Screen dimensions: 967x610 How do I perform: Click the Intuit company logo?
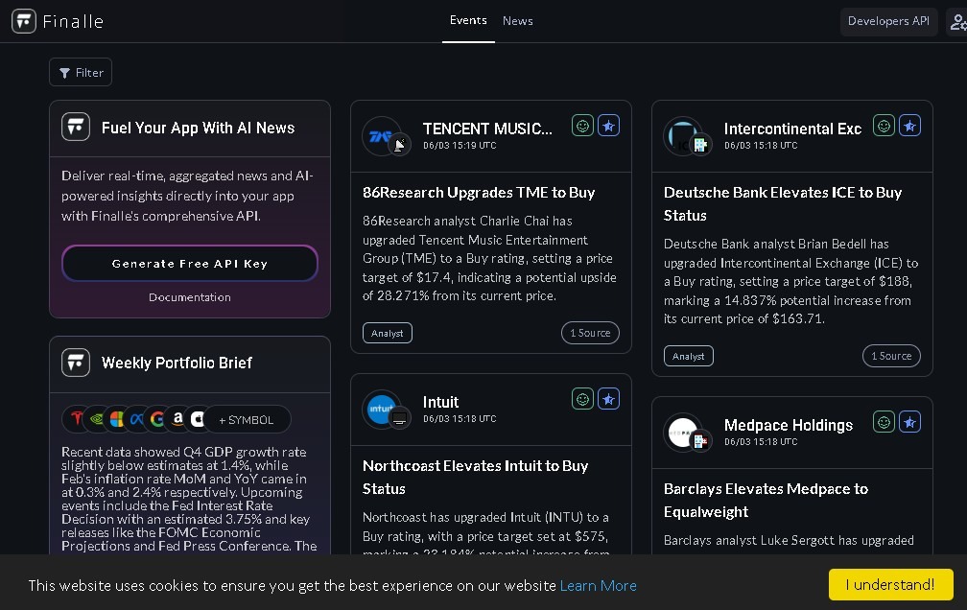pyautogui.click(x=381, y=409)
